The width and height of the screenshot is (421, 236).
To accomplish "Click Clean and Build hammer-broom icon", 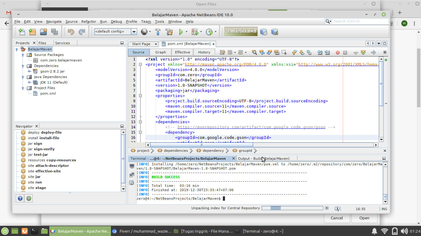I will tap(169, 32).
